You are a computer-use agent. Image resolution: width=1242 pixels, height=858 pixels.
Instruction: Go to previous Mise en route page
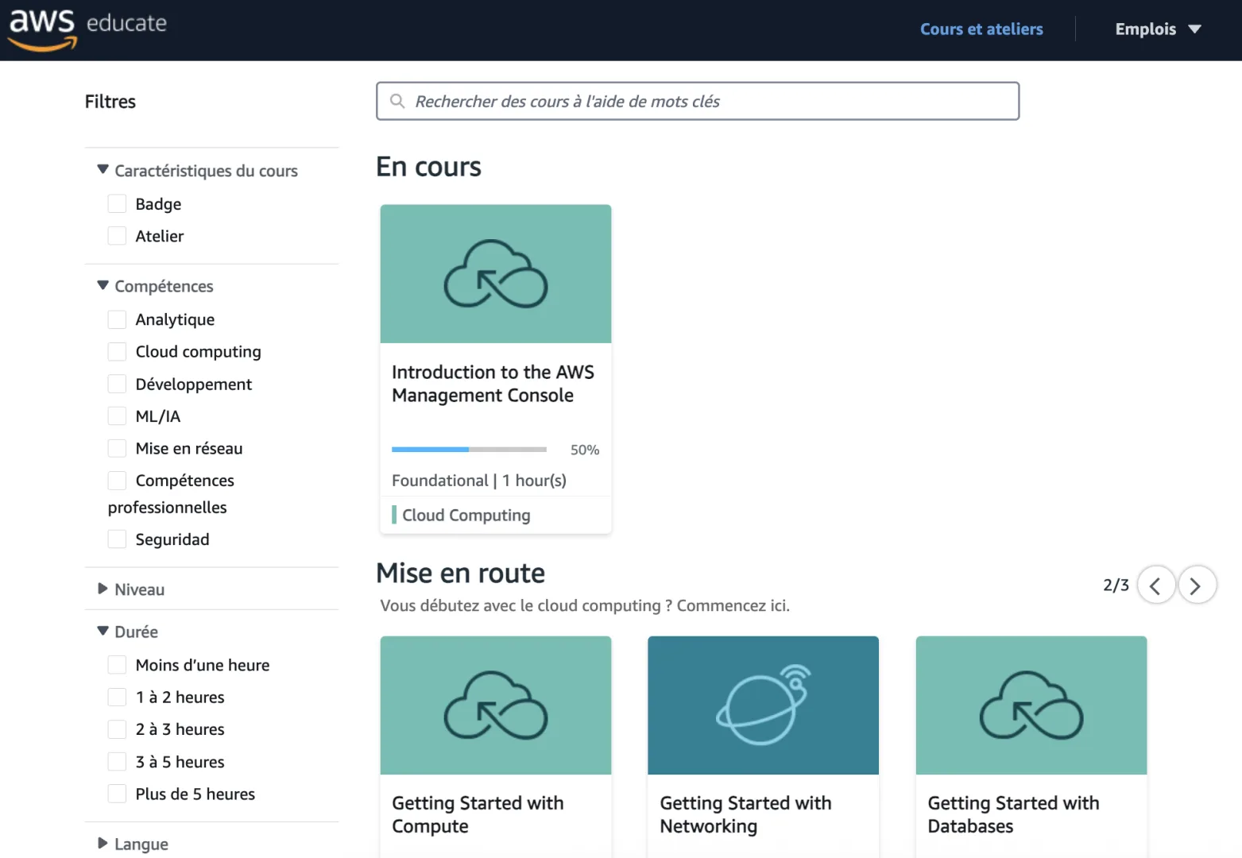click(x=1156, y=586)
